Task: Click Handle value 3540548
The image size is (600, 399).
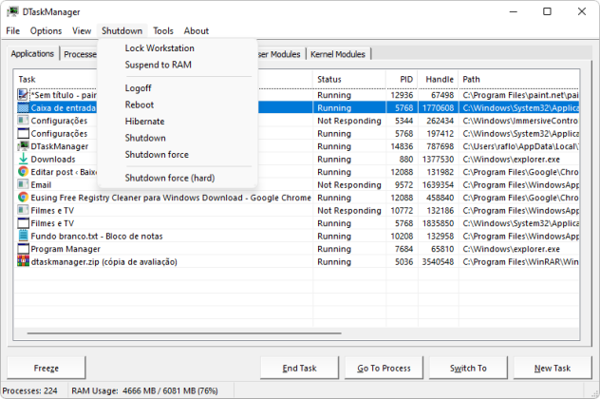Action: point(439,262)
